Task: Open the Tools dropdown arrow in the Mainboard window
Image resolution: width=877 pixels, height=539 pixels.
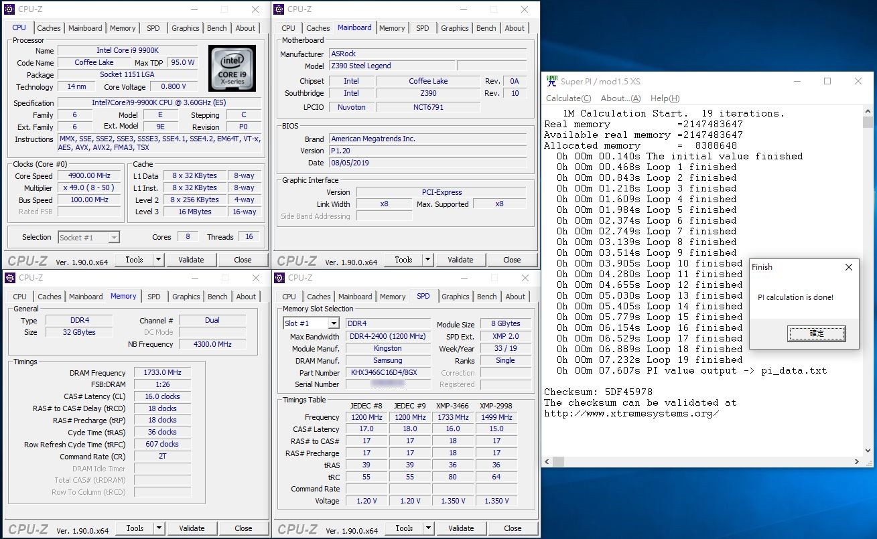Action: (428, 260)
